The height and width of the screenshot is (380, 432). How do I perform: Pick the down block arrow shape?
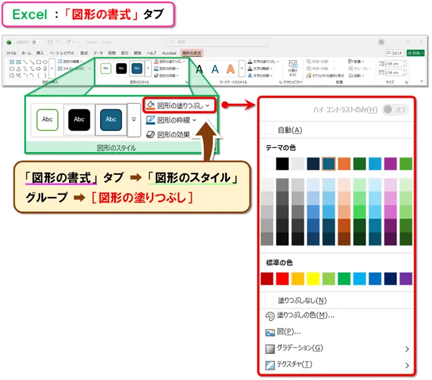45,69
